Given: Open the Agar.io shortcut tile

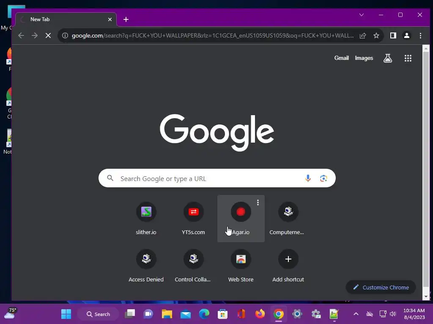Looking at the screenshot, I should pos(241,218).
